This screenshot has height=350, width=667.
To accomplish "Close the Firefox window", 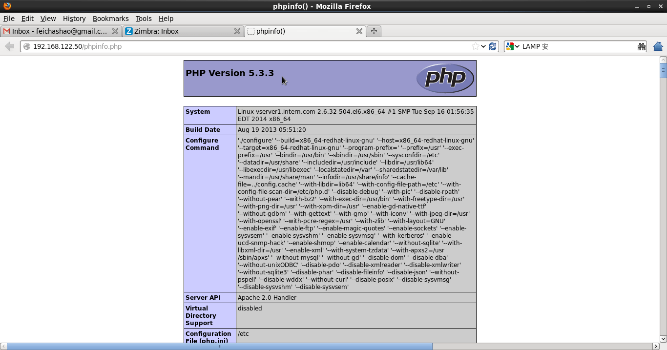I will coord(660,6).
